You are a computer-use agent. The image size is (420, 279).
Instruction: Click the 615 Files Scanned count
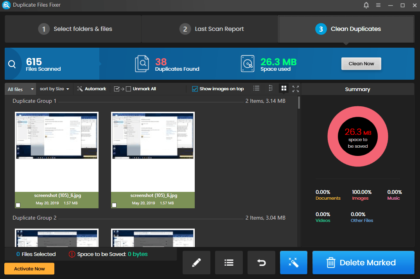(43, 64)
